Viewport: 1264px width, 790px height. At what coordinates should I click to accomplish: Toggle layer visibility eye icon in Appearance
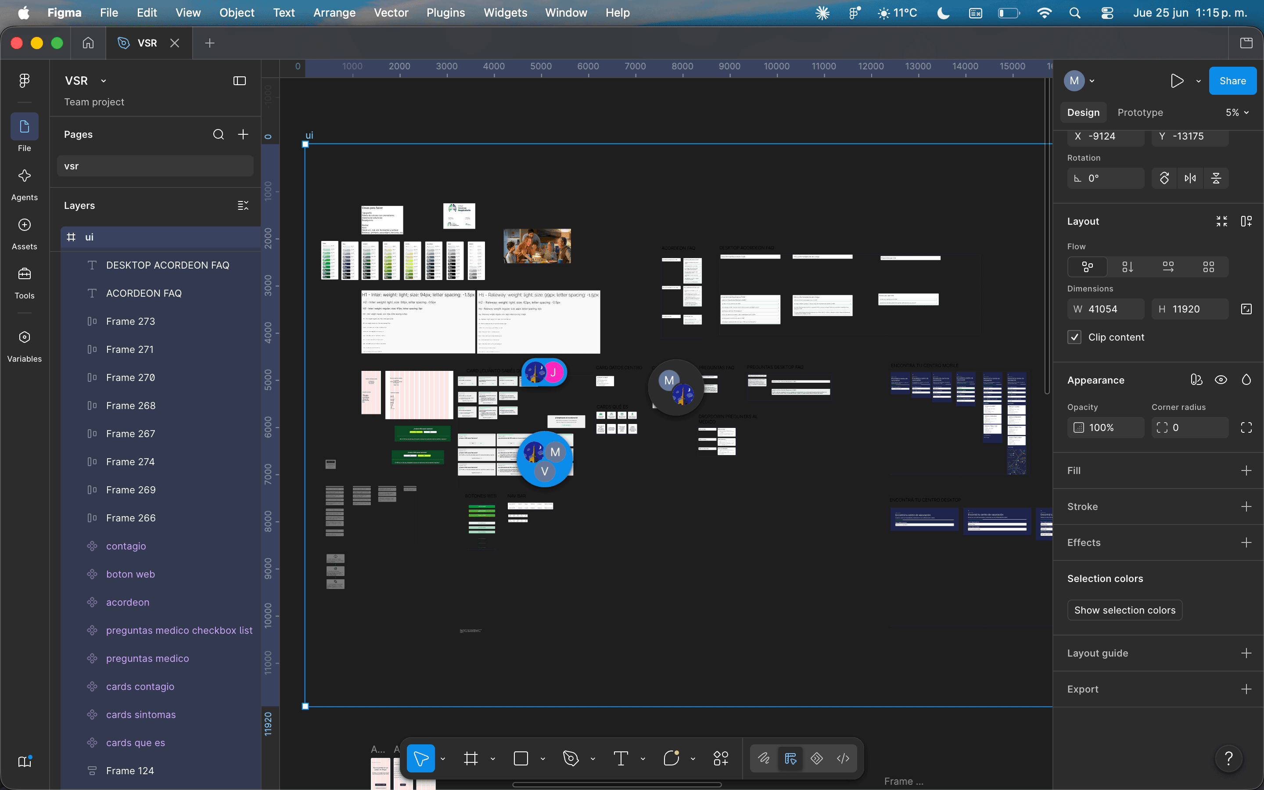point(1221,380)
